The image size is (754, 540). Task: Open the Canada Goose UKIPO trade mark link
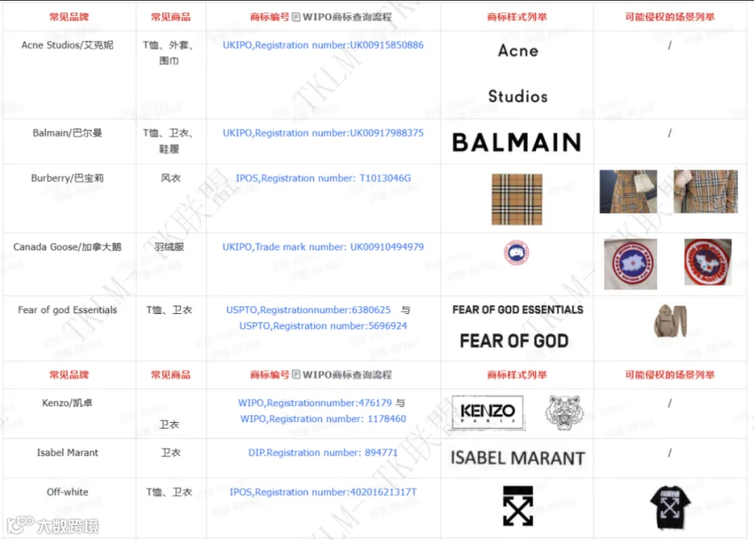click(x=323, y=247)
